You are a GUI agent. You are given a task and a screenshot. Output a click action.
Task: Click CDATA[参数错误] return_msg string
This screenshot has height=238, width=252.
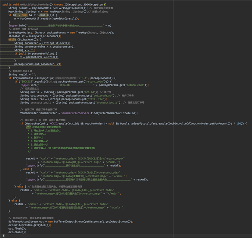(74, 176)
